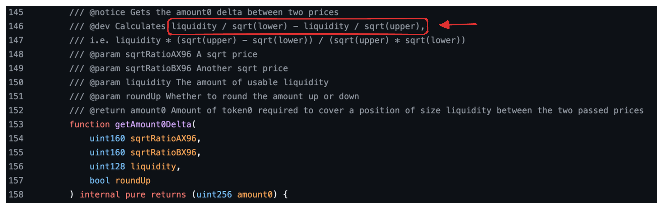
Task: Click the amount0 return variable on line 158
Action: pos(255,194)
